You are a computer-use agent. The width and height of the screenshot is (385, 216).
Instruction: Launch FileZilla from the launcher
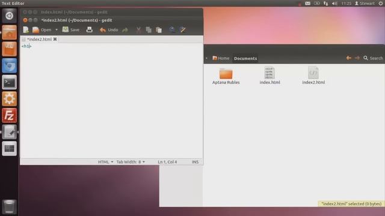[10, 115]
